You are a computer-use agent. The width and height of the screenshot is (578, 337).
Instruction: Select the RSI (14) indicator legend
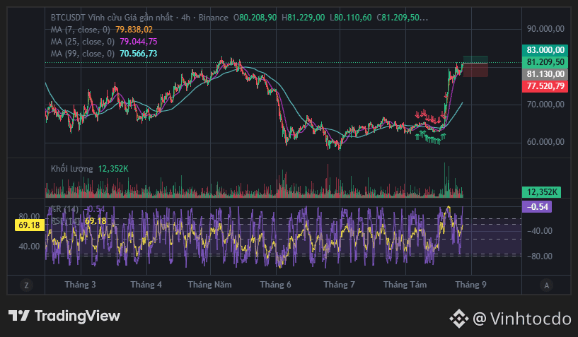[x=66, y=221]
